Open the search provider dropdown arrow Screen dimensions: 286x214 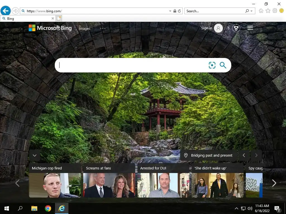252,11
